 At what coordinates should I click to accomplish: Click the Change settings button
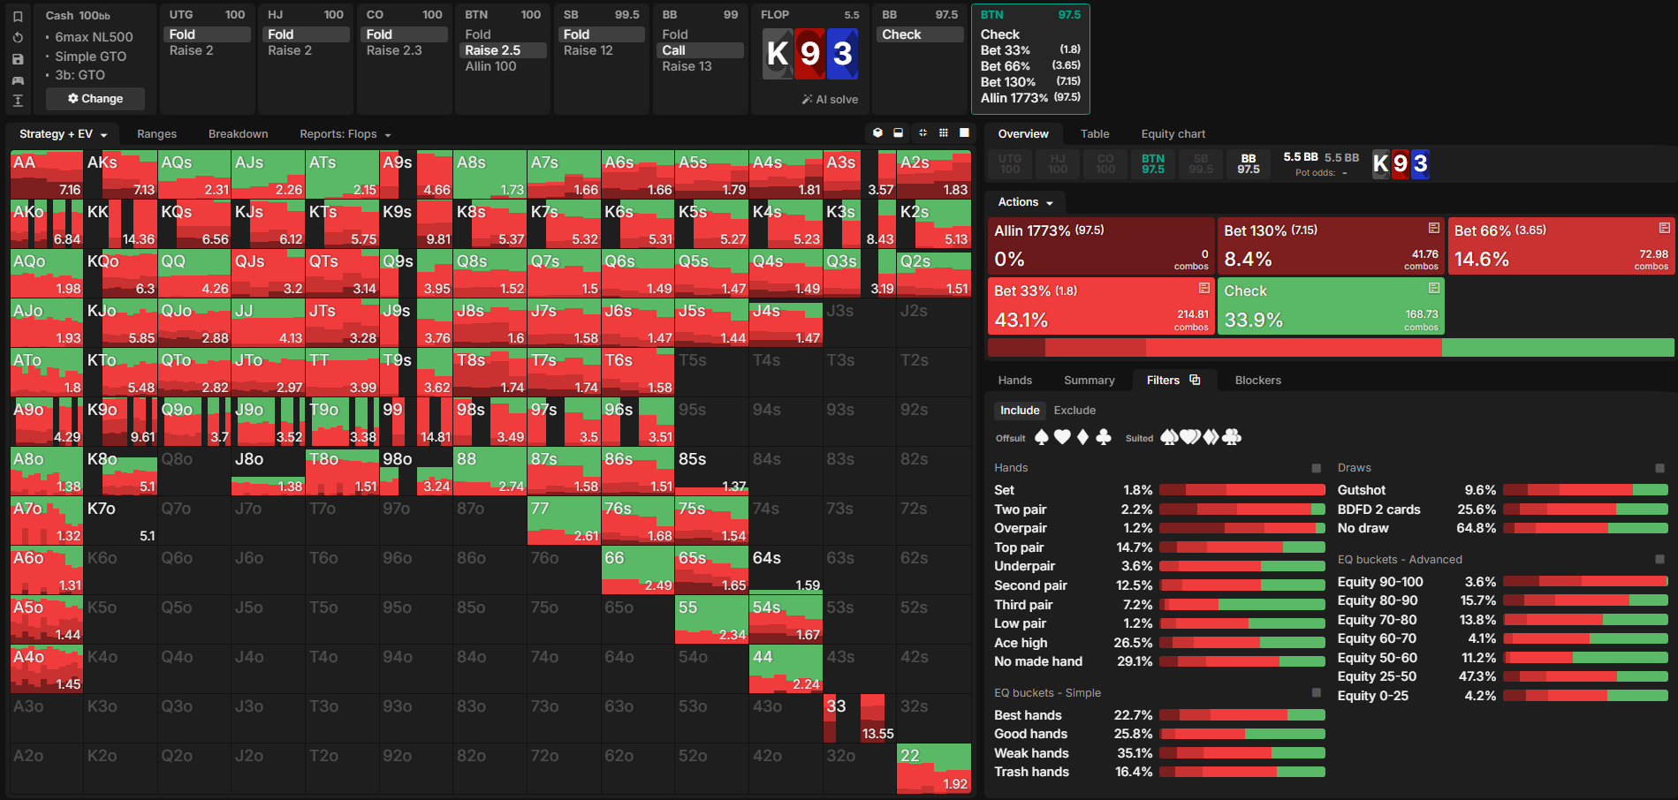(x=95, y=99)
